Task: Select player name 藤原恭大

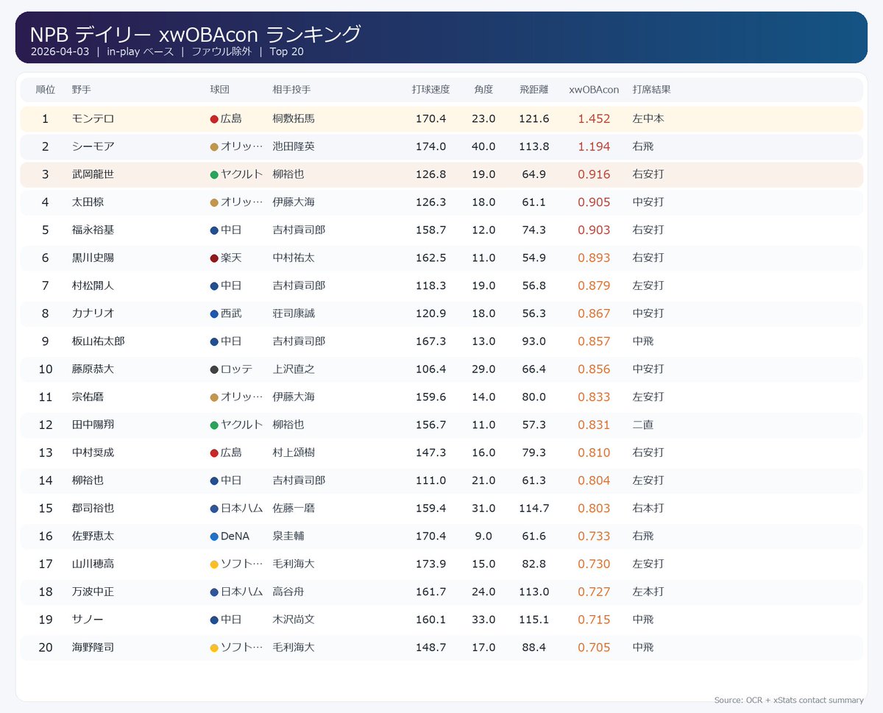Action: pyautogui.click(x=93, y=369)
